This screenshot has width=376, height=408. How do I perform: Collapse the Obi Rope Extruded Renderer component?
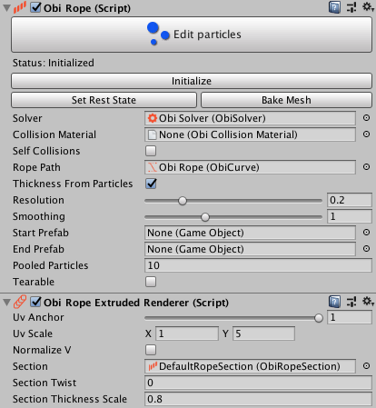tap(6, 302)
